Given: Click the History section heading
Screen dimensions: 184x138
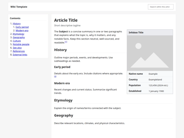Looking at the screenshot, I should 60,50.
